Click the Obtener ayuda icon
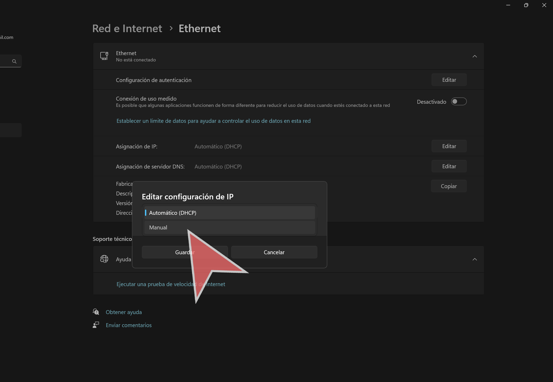The height and width of the screenshot is (382, 553). click(x=96, y=312)
